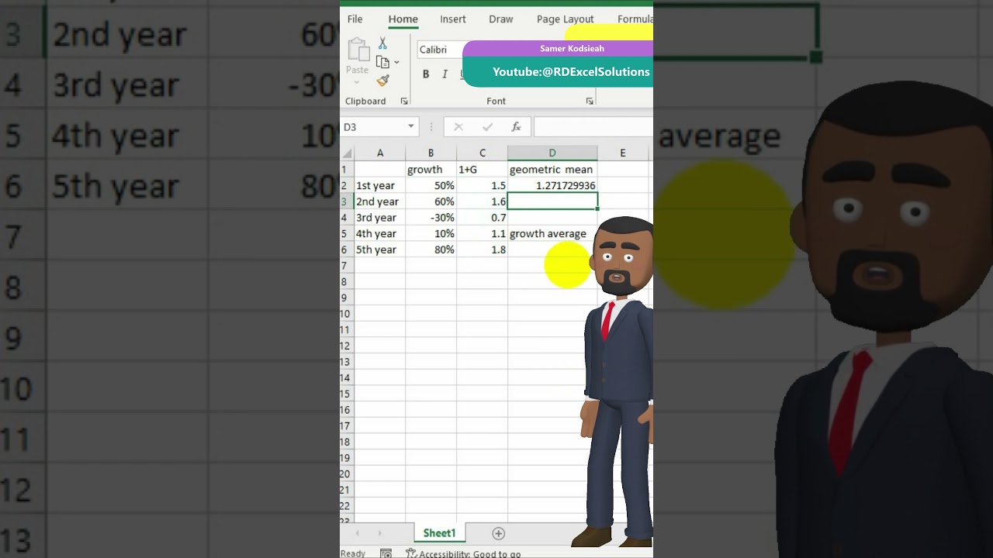Expand the Name Box dropdown arrow
The width and height of the screenshot is (993, 558).
(x=411, y=127)
